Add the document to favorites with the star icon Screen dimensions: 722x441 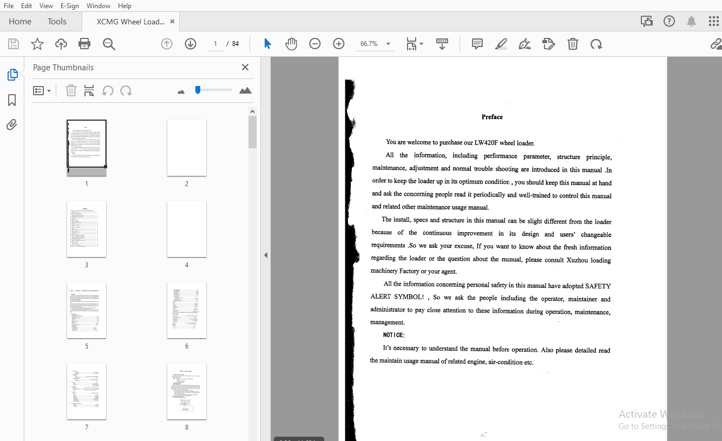coord(37,44)
